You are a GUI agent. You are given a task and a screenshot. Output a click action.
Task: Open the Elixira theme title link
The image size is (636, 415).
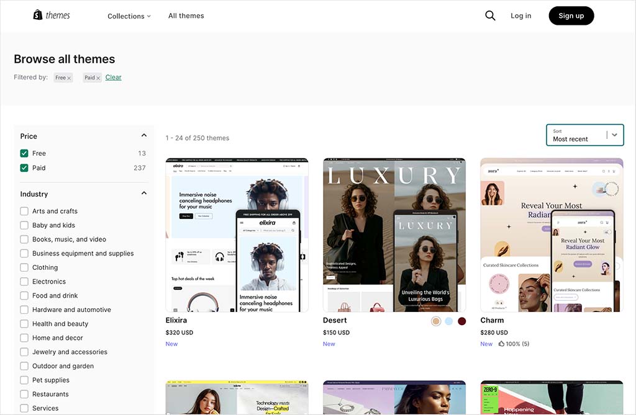pyautogui.click(x=176, y=320)
